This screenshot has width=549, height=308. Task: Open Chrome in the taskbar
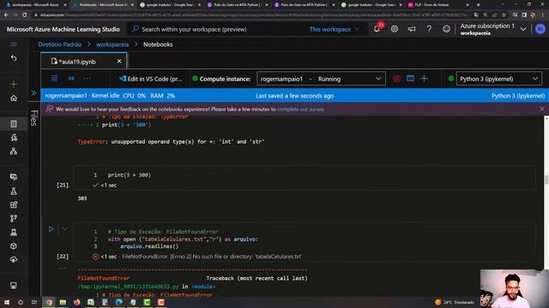(49, 302)
